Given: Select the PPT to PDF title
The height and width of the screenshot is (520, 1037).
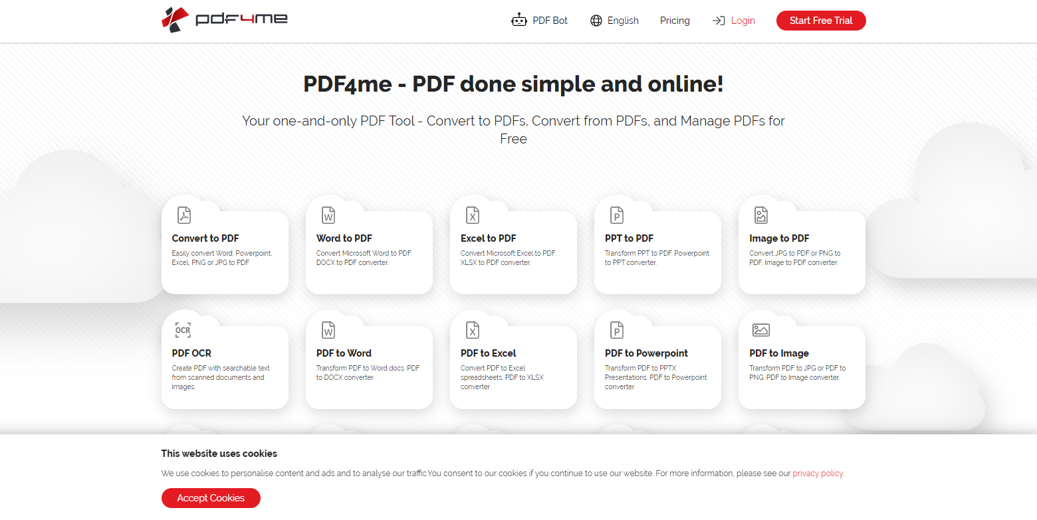Looking at the screenshot, I should pyautogui.click(x=629, y=238).
